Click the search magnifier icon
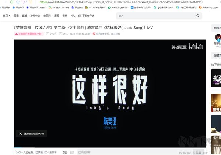221x155 pixels. tap(198, 16)
